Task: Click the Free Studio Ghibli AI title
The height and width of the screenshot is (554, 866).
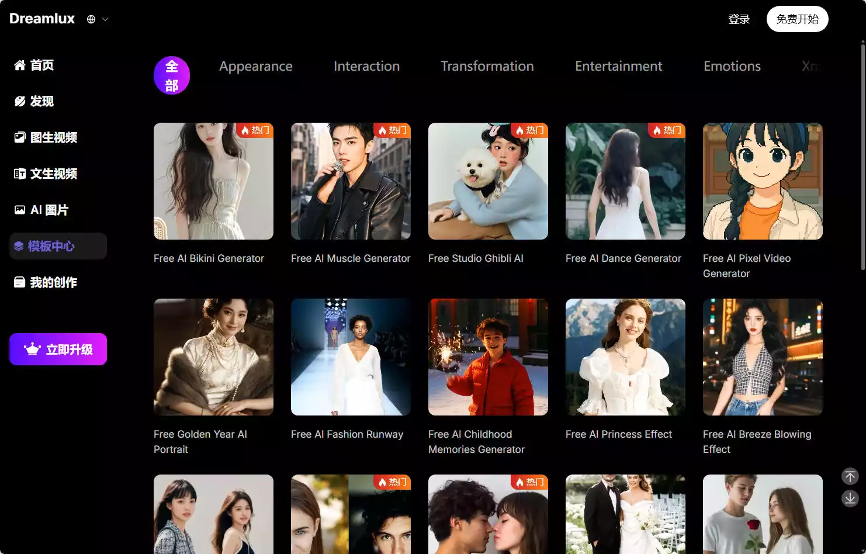Action: tap(476, 258)
